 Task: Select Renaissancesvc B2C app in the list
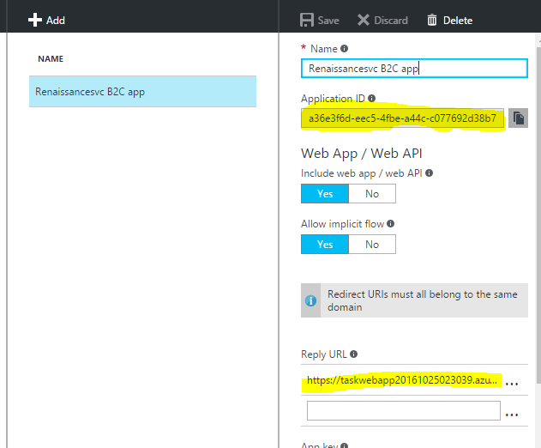tap(142, 92)
